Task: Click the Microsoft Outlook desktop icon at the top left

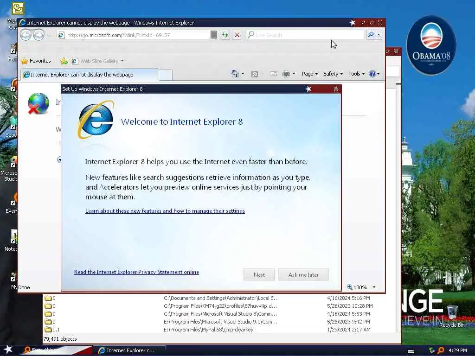Action: point(18,8)
